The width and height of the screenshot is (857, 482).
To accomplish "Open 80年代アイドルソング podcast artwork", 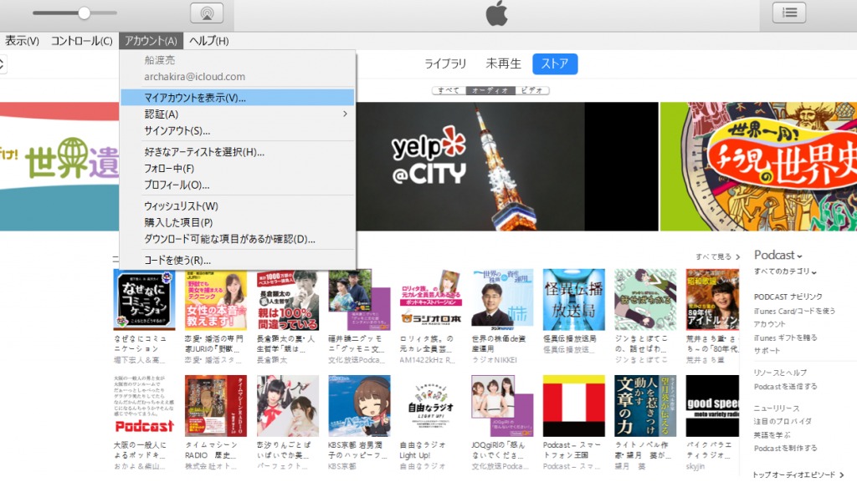I will point(712,299).
